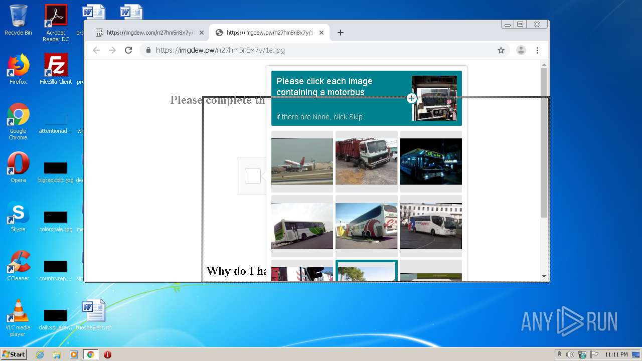Open Internet Explorer from taskbar
642x361 pixels.
(40, 354)
